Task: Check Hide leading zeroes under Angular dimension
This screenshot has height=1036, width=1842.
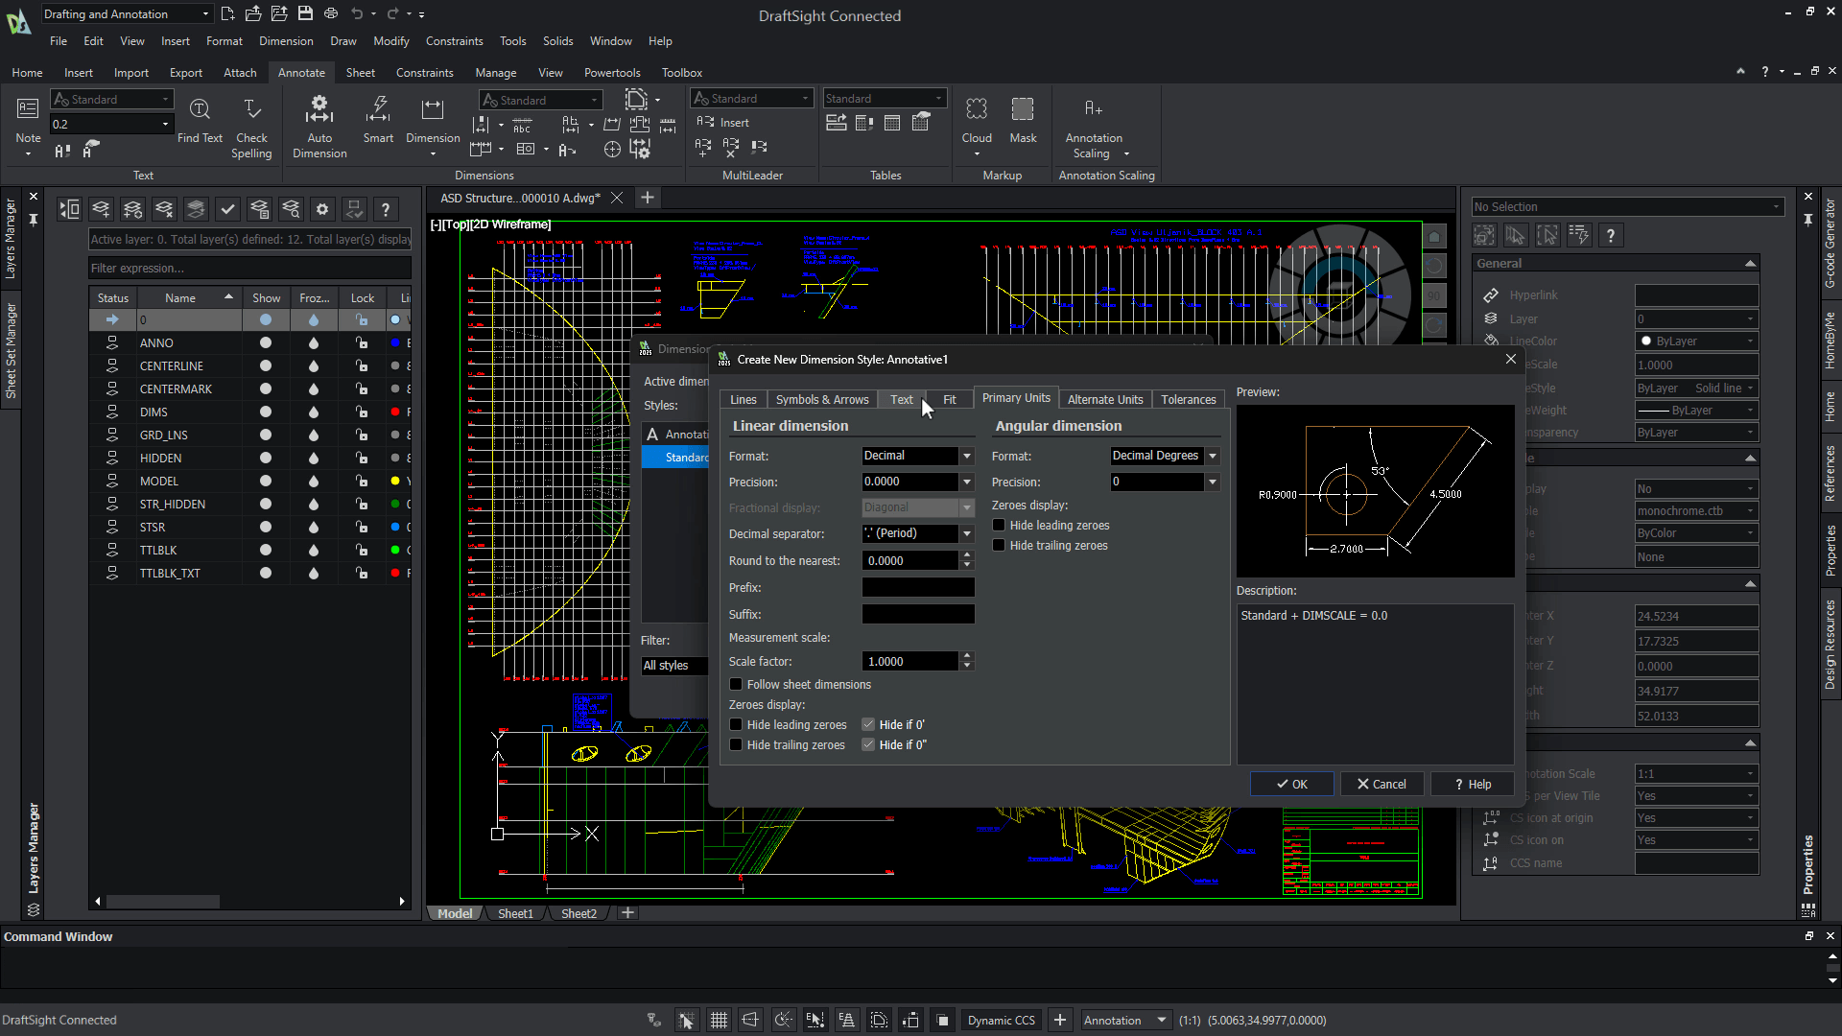Action: 999,526
